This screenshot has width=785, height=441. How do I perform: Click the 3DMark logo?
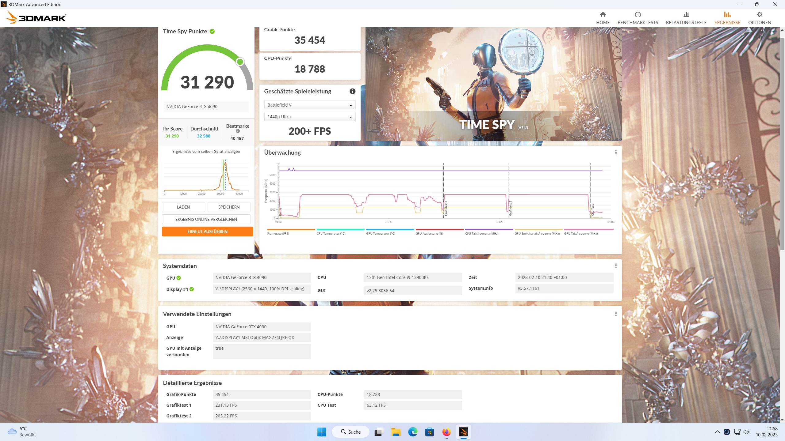[x=36, y=18]
